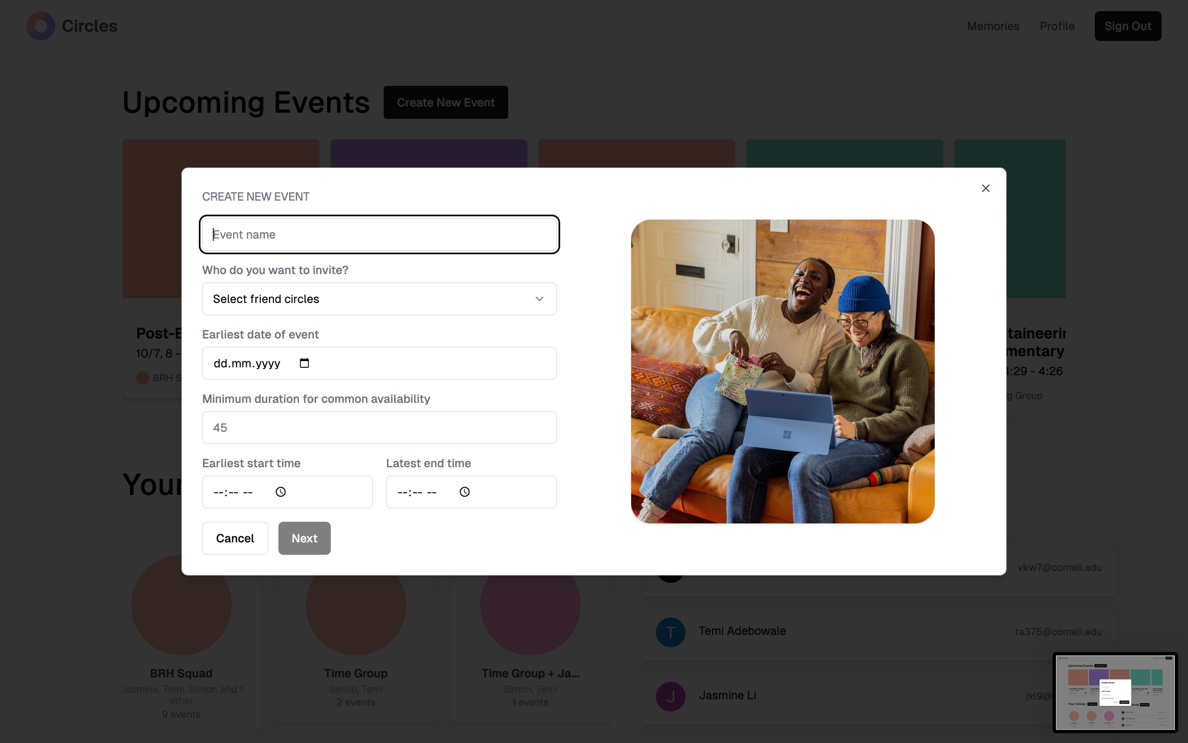Focus the Event name input field
The height and width of the screenshot is (743, 1188).
(x=379, y=234)
